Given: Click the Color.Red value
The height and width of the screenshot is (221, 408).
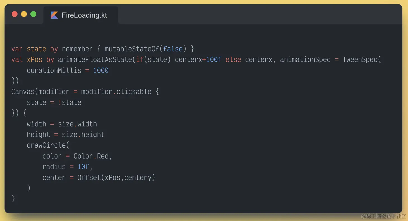Looking at the screenshot, I should tap(91, 156).
